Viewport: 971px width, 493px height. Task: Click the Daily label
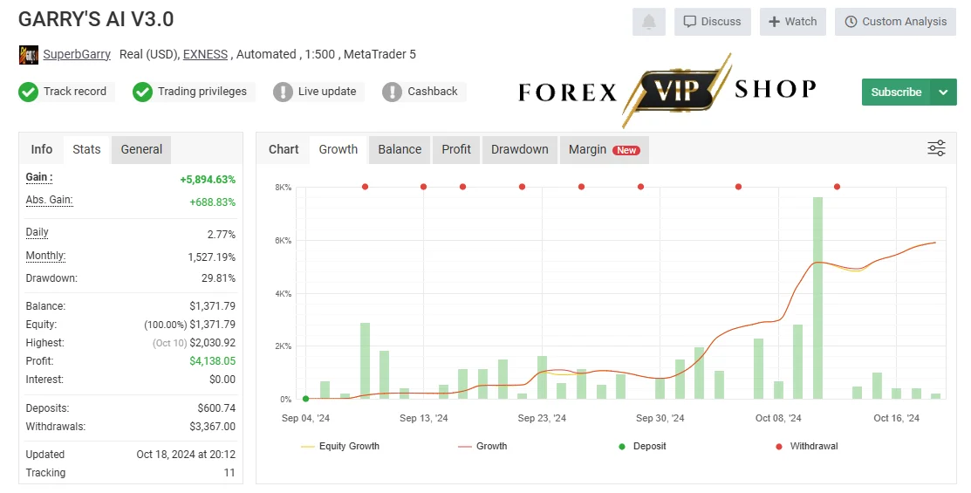pos(38,232)
